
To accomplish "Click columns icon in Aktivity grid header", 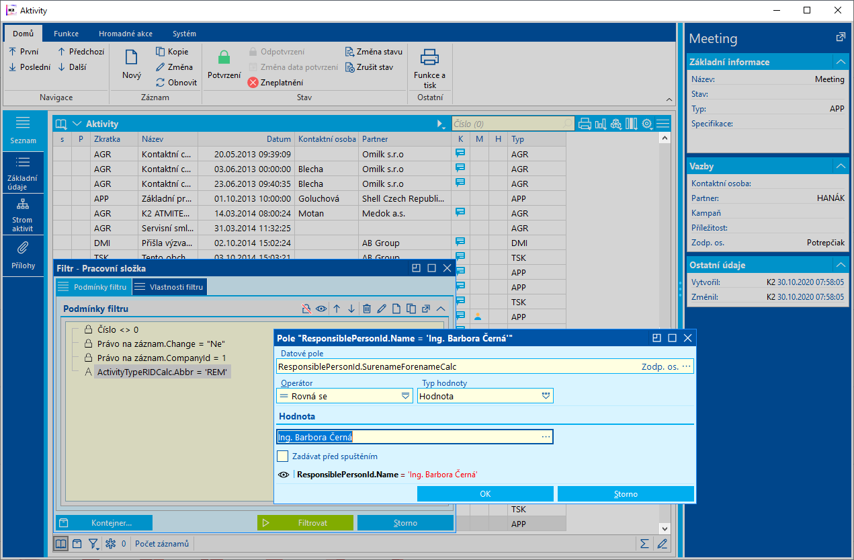I will [632, 124].
